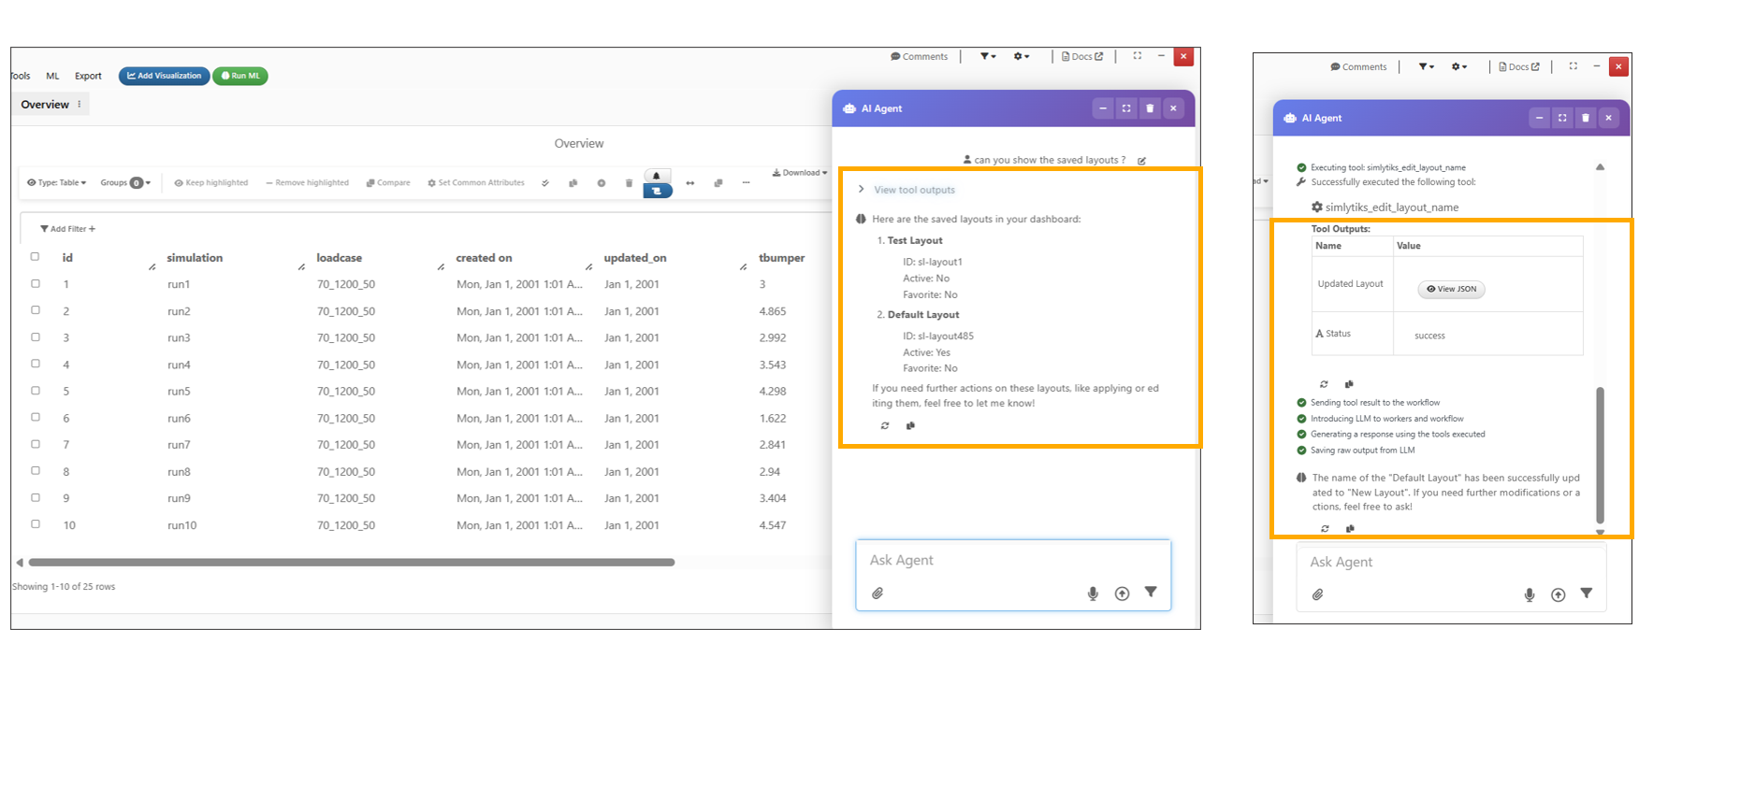Click the attachment paperclip in left Ask Agent box
The width and height of the screenshot is (1755, 787).
click(877, 594)
